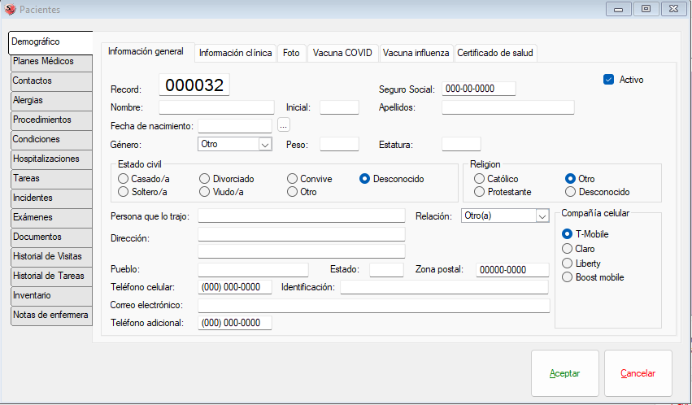This screenshot has height=405, width=692.
Task: Open the Relación dropdown list
Action: coord(542,216)
